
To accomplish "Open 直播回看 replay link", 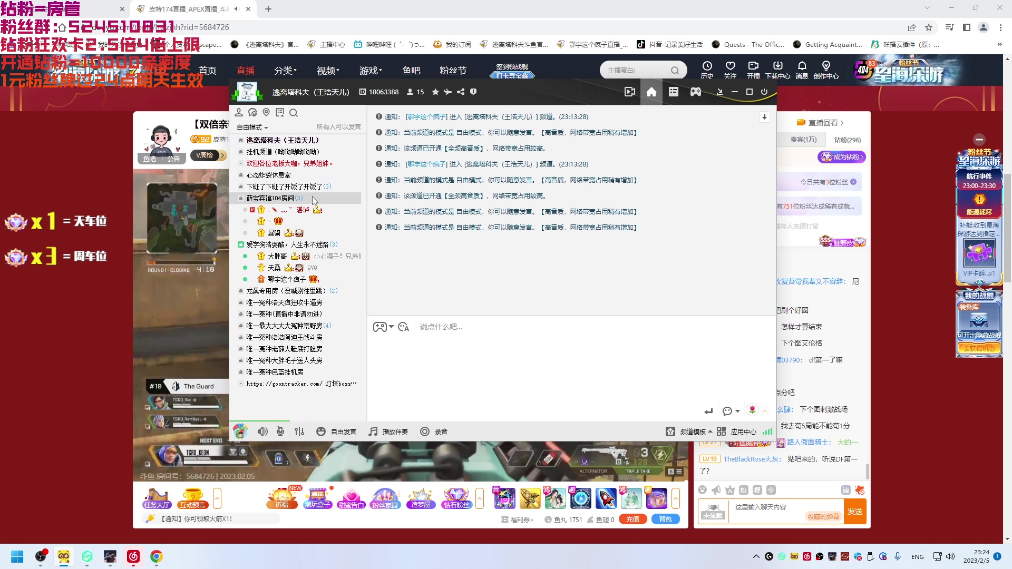I will coord(820,123).
